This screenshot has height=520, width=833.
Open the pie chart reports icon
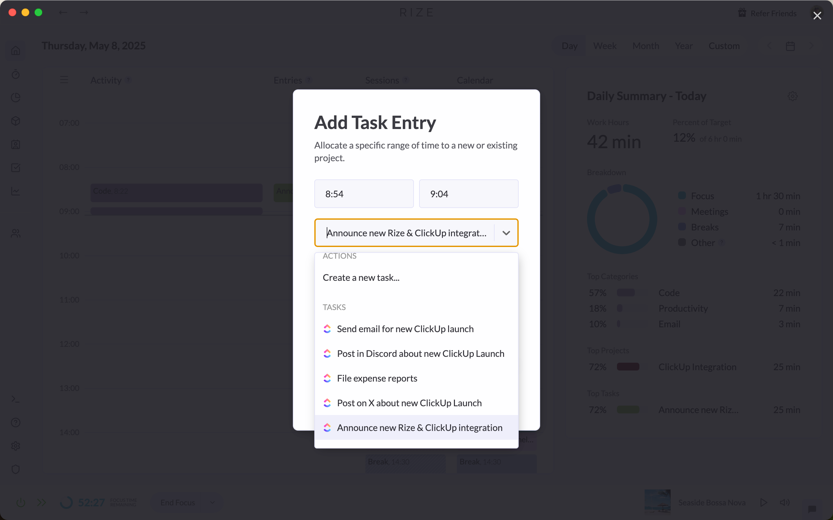[x=16, y=98]
